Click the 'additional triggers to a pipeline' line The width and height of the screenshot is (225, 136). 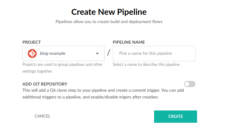[x=90, y=97]
